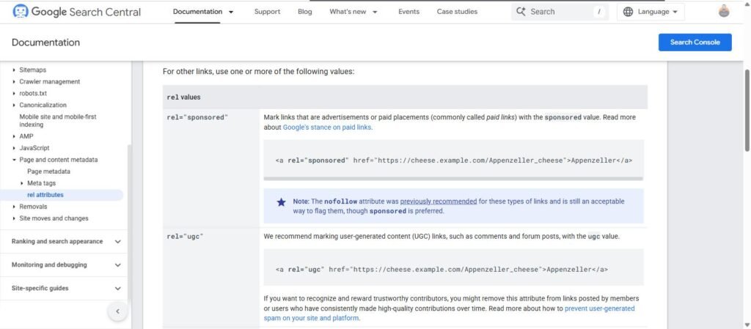The height and width of the screenshot is (329, 751).
Task: Expand the JavaScript tree item
Action: pos(15,148)
